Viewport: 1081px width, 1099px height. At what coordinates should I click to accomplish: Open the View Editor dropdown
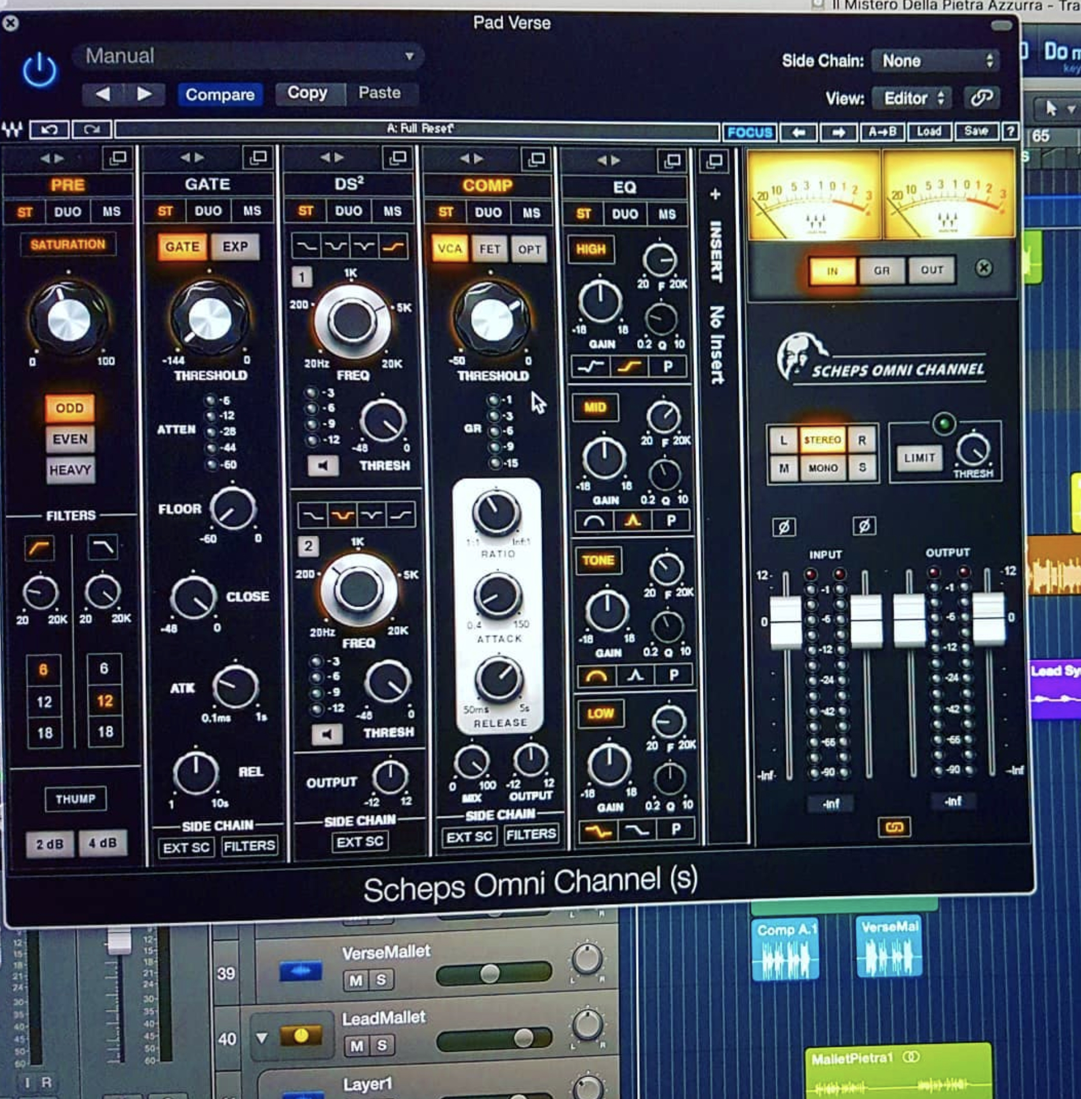pos(913,98)
